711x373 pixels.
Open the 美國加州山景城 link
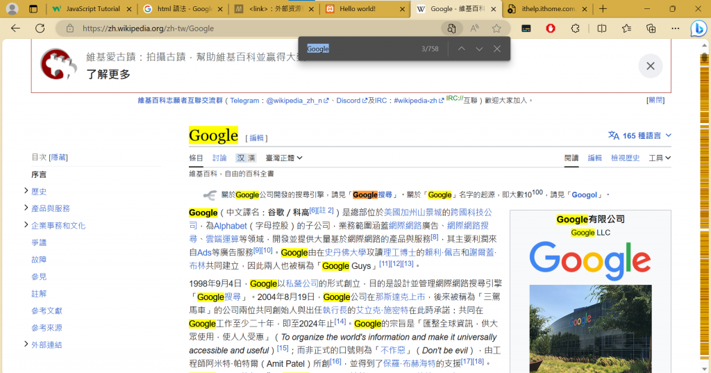(412, 213)
